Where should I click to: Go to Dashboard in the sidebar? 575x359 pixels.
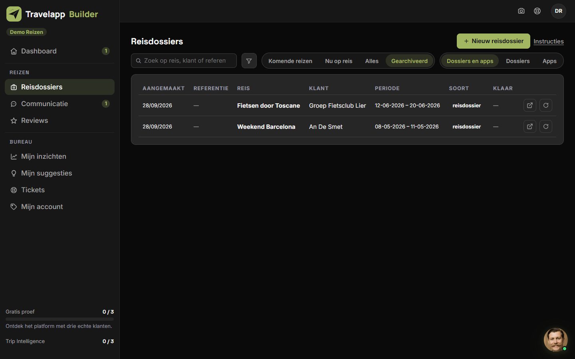click(x=59, y=51)
